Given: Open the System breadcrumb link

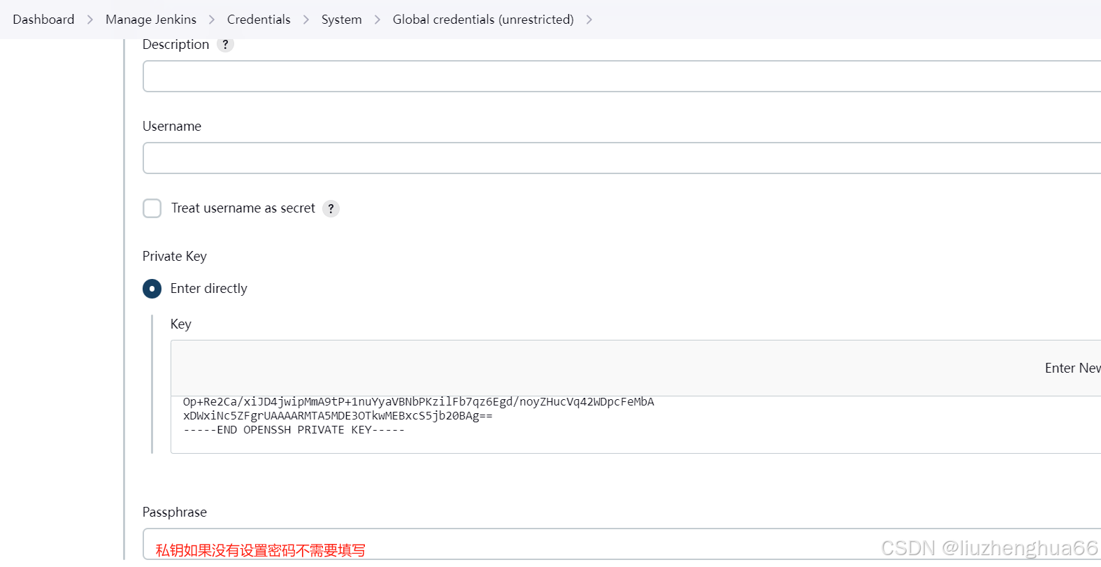Looking at the screenshot, I should (x=342, y=20).
